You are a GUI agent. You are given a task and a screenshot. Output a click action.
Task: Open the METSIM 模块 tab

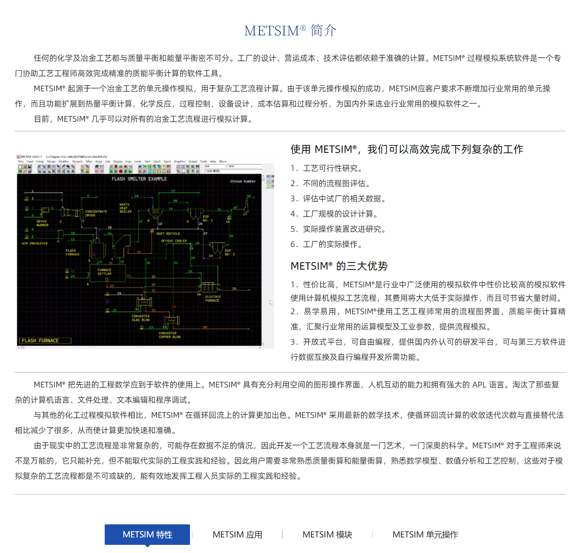point(327,534)
